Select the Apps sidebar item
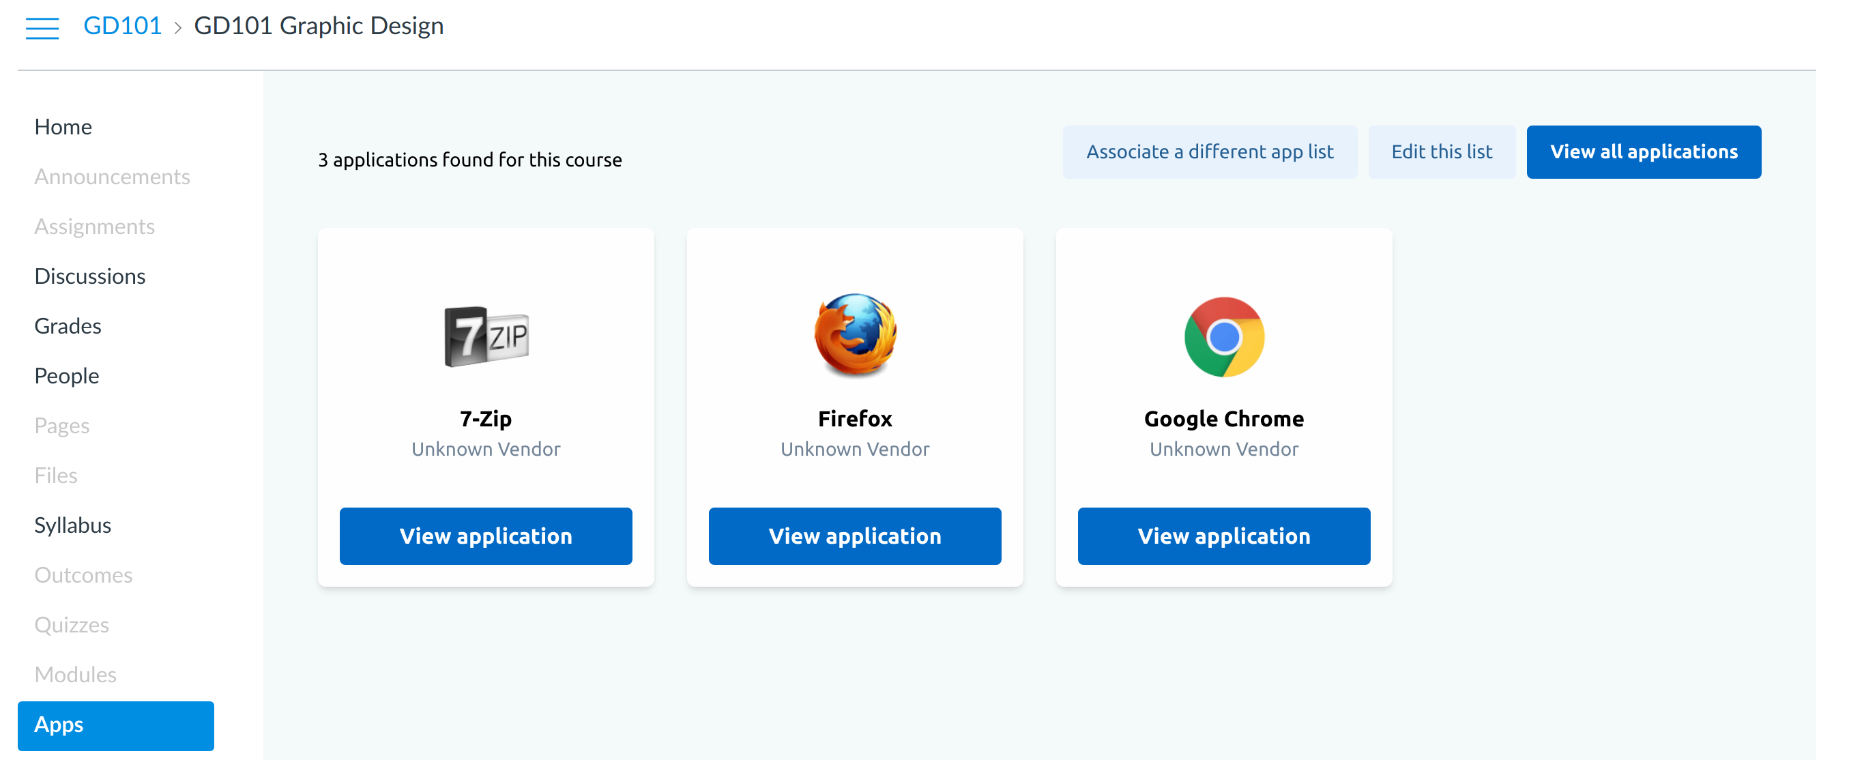This screenshot has width=1849, height=760. pos(115,726)
